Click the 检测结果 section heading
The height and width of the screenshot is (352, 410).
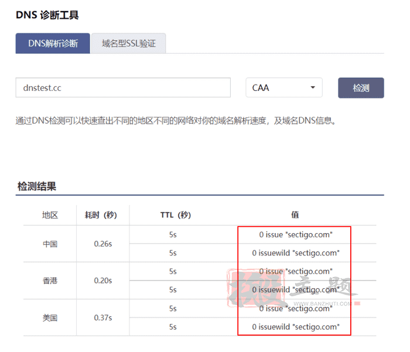[36, 186]
